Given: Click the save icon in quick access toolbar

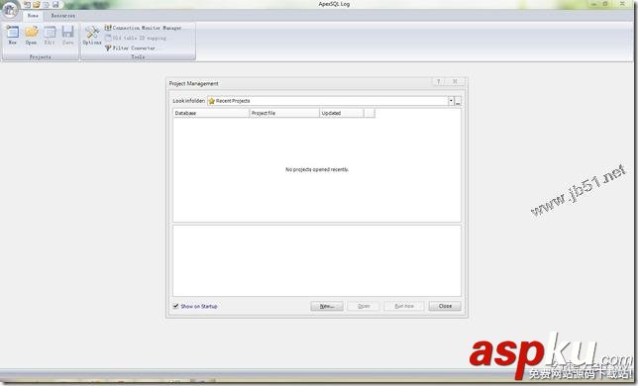Looking at the screenshot, I should [x=55, y=5].
